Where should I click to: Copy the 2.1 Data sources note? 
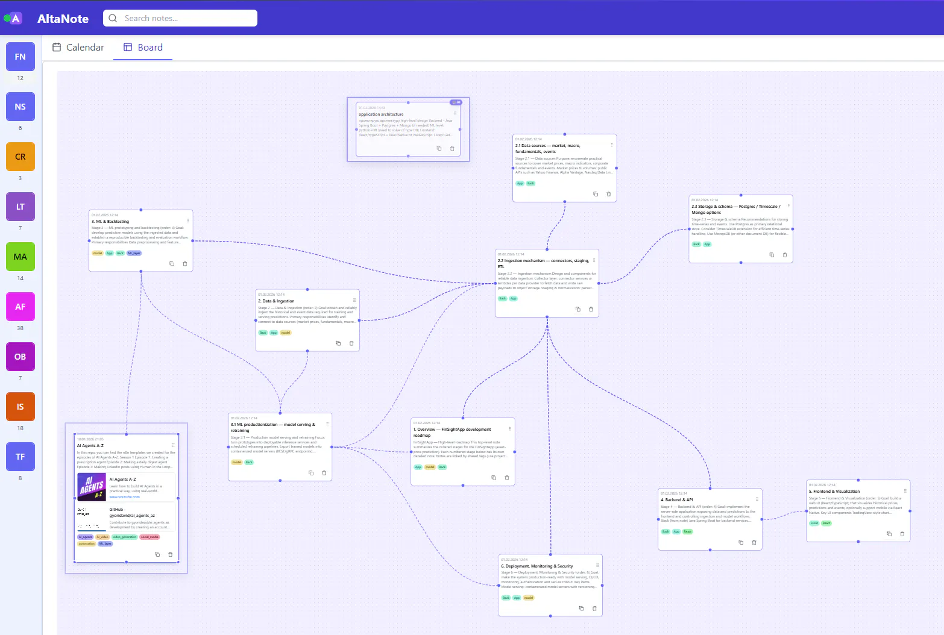click(x=596, y=194)
